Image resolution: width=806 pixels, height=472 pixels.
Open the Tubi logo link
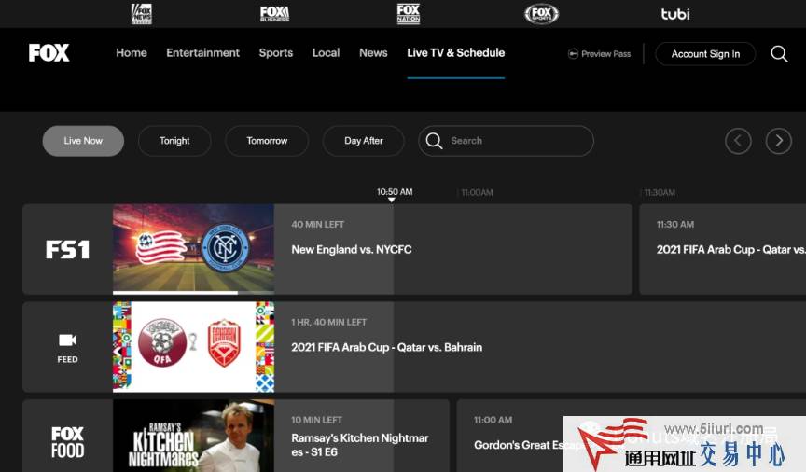click(x=674, y=14)
